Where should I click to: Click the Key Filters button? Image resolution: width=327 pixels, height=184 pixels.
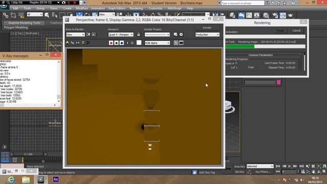pyautogui.click(x=263, y=172)
